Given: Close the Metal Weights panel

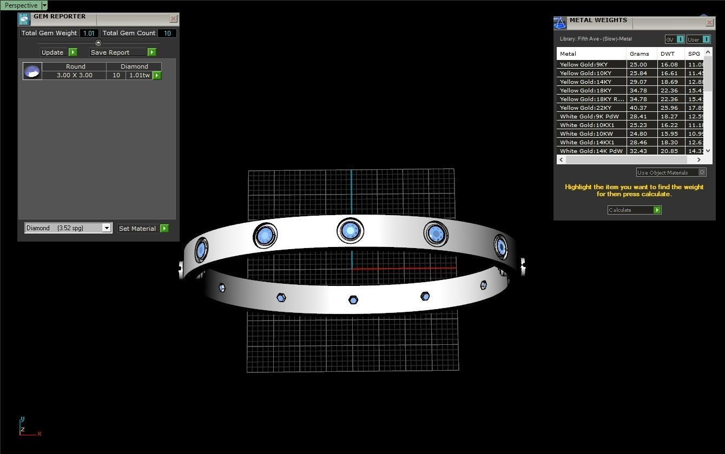Looking at the screenshot, I should (709, 23).
